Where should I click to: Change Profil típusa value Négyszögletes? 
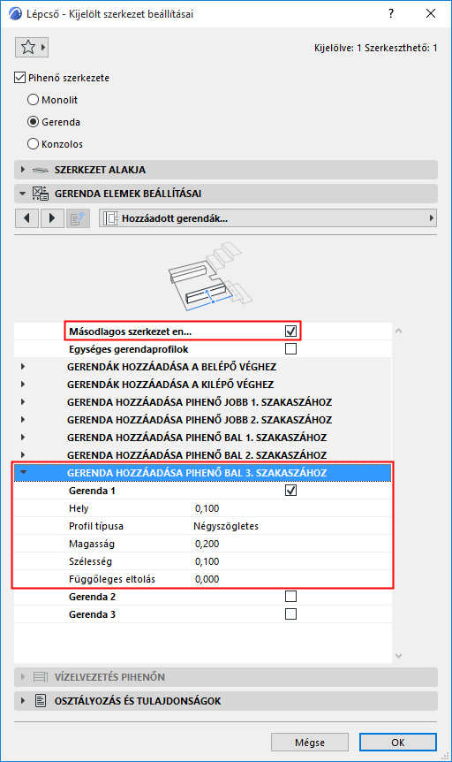226,526
